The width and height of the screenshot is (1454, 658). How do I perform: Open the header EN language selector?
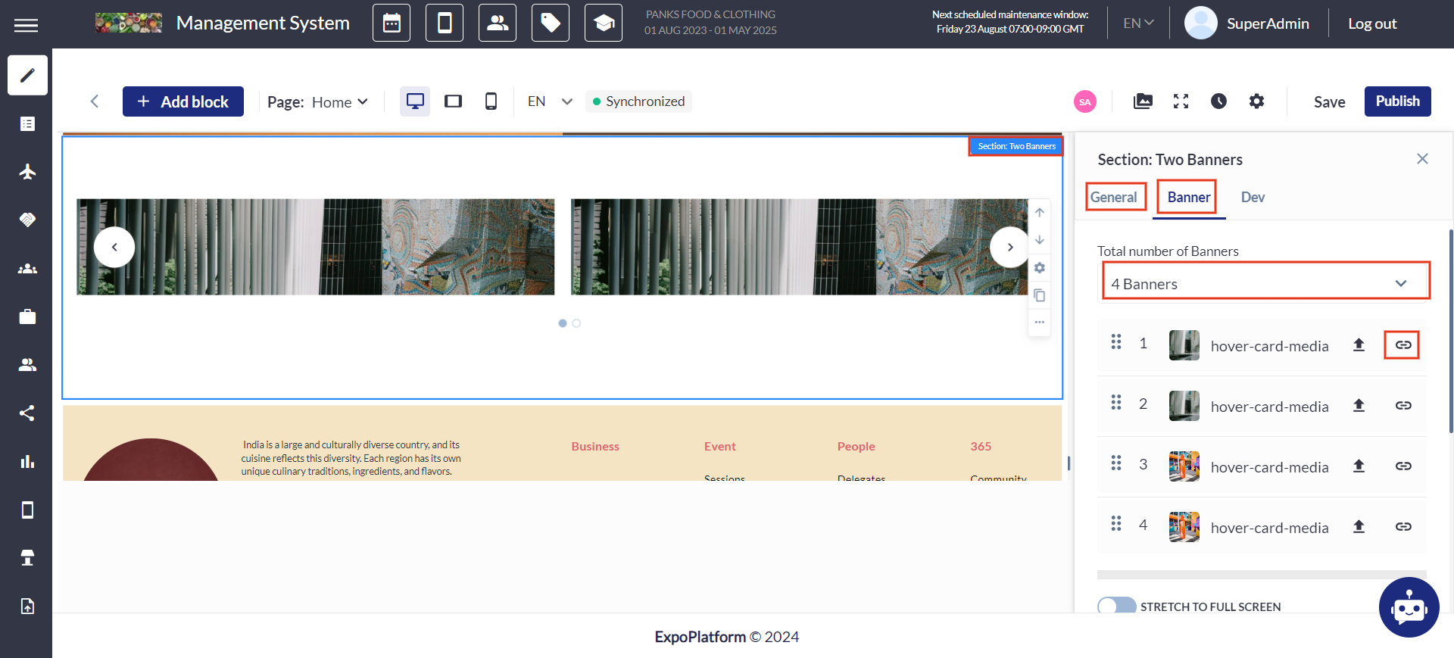pos(1138,23)
